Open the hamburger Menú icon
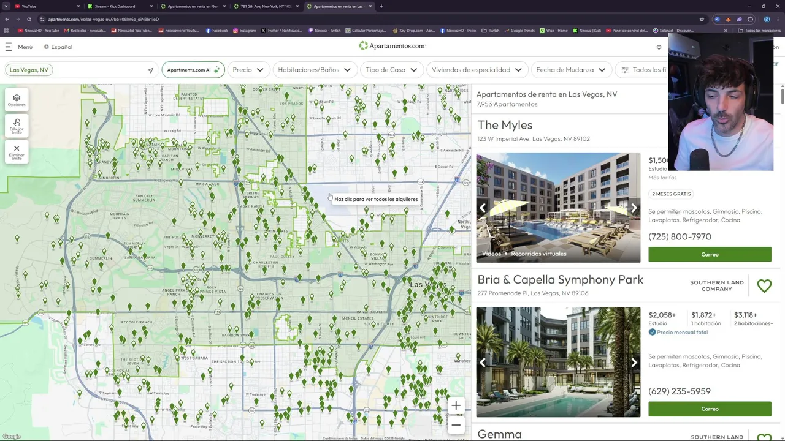785x441 pixels. 9,47
